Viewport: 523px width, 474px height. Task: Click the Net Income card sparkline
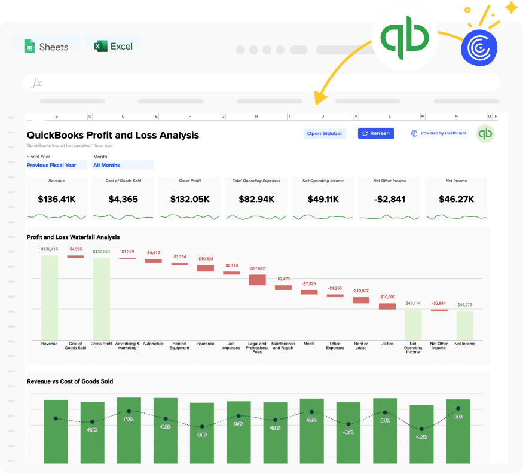(456, 217)
